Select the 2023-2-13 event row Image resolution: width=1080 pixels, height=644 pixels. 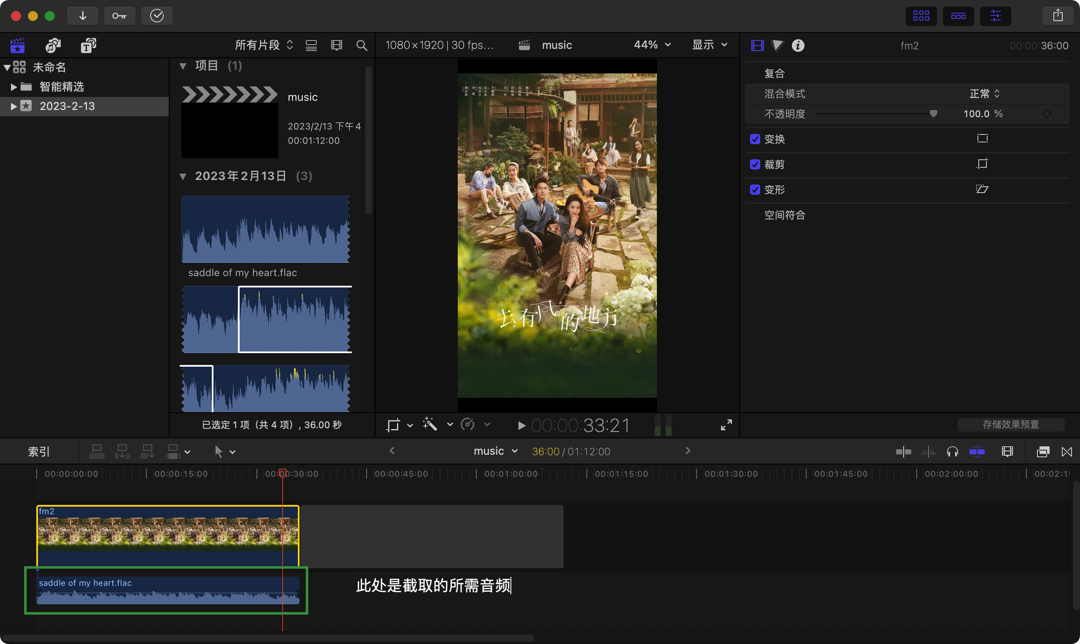coord(84,106)
